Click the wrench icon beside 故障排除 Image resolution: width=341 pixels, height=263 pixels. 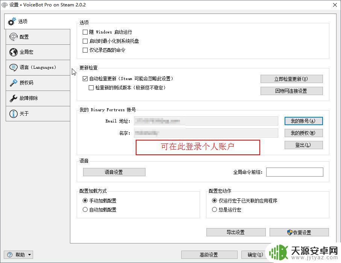(13, 98)
